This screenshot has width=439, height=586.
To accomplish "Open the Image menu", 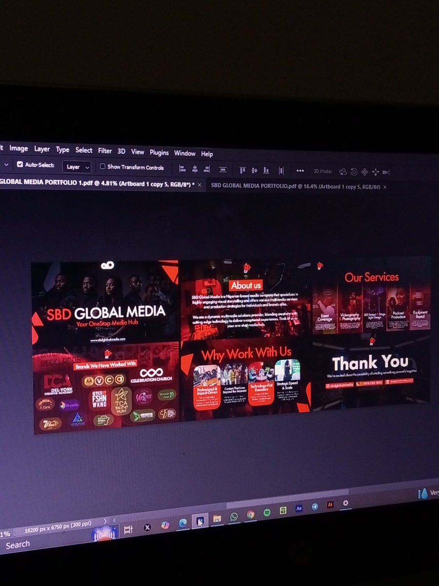I will (x=19, y=148).
